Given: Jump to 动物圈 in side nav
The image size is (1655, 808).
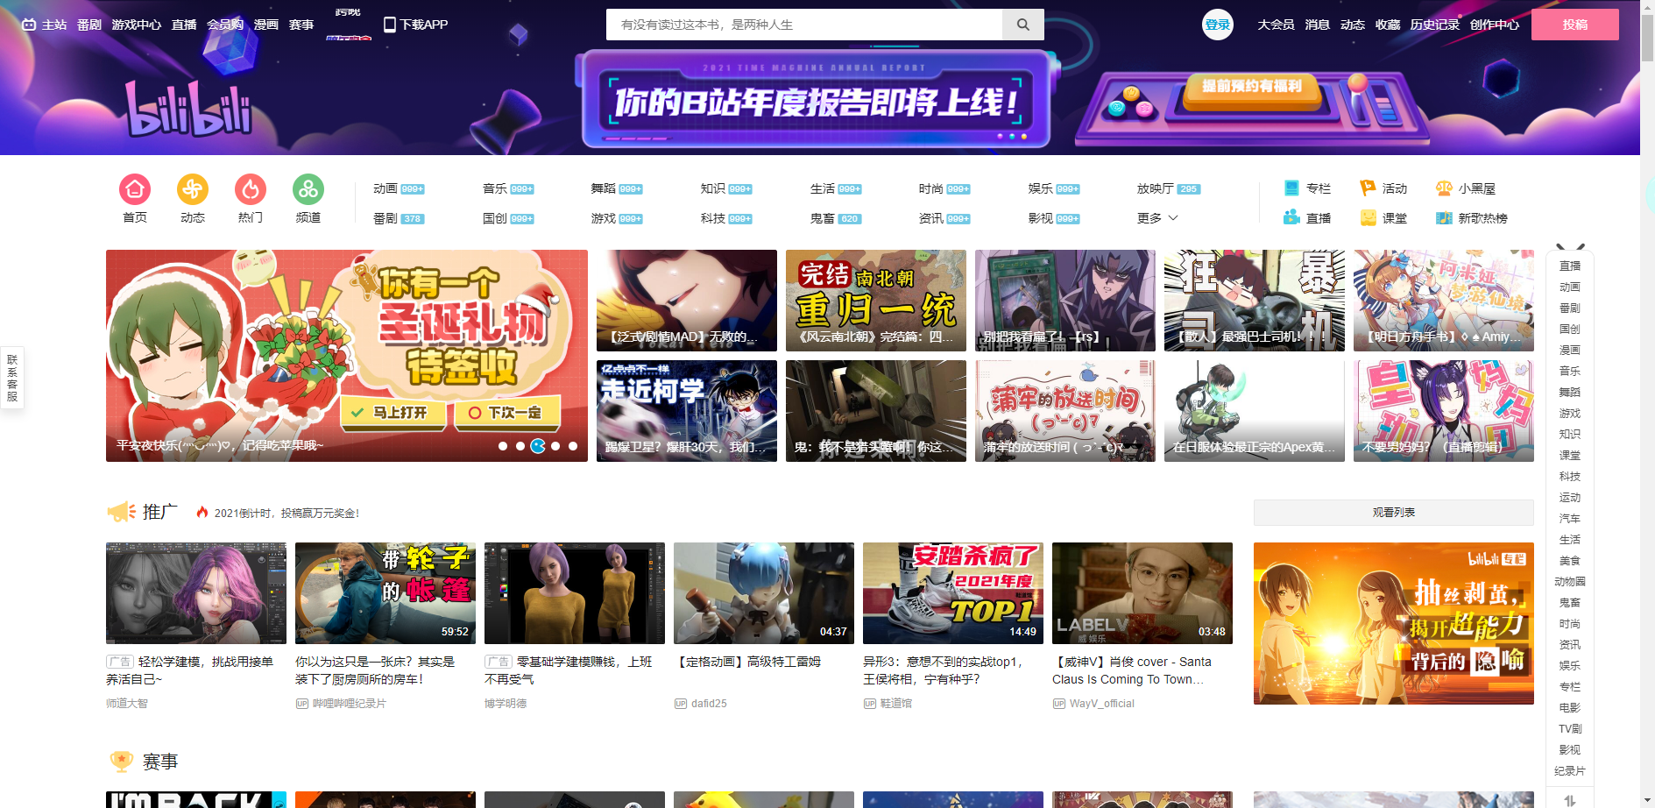Looking at the screenshot, I should point(1570,582).
